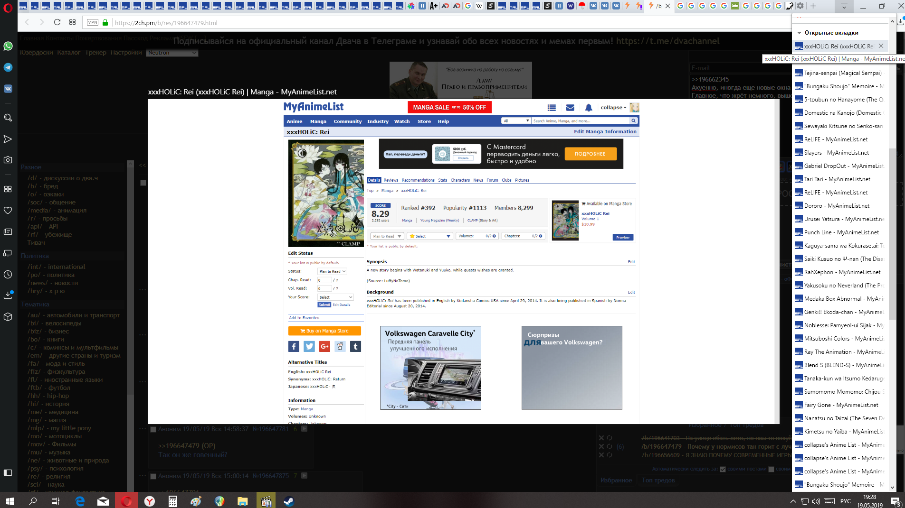The image size is (905, 508).
Task: Open Bookmarks heart icon in sidebar
Action: [x=8, y=210]
